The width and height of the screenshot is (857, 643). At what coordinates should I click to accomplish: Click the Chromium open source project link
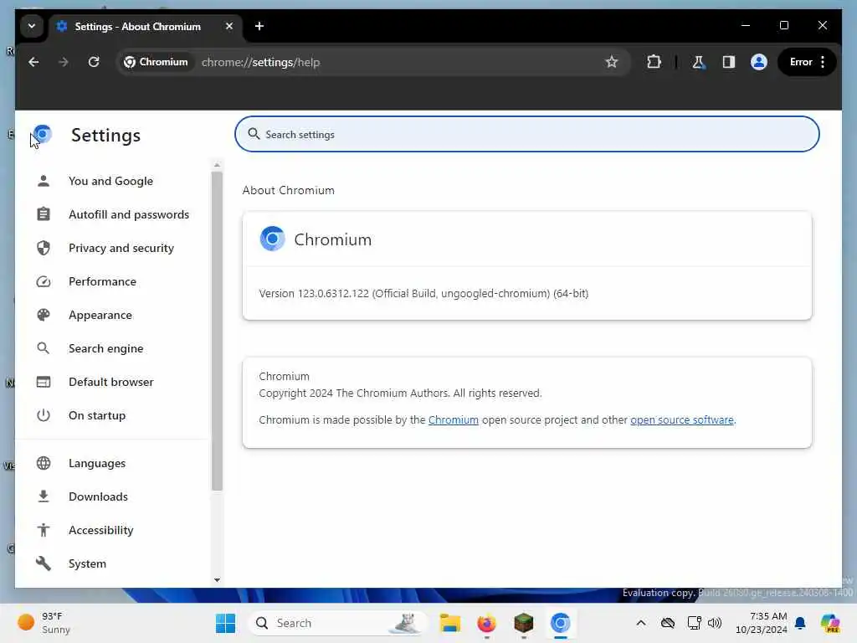453,420
